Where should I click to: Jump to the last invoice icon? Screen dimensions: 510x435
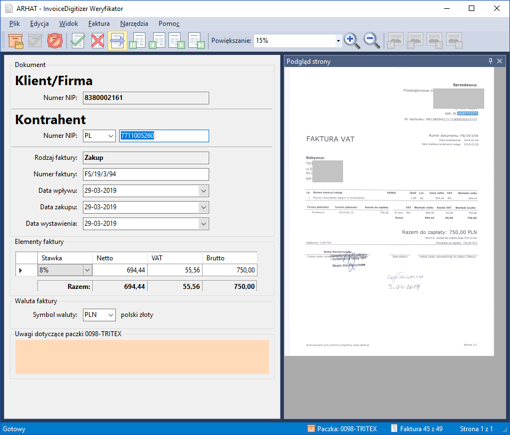point(196,41)
